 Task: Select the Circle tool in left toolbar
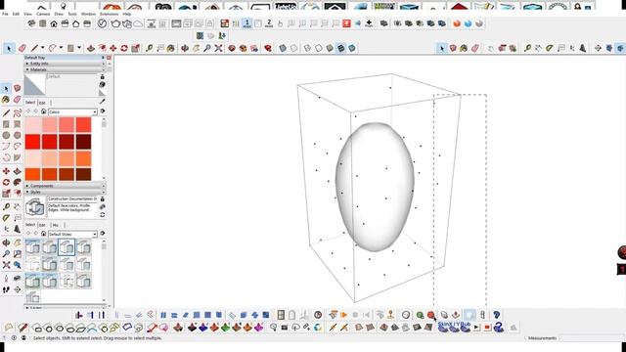6,135
